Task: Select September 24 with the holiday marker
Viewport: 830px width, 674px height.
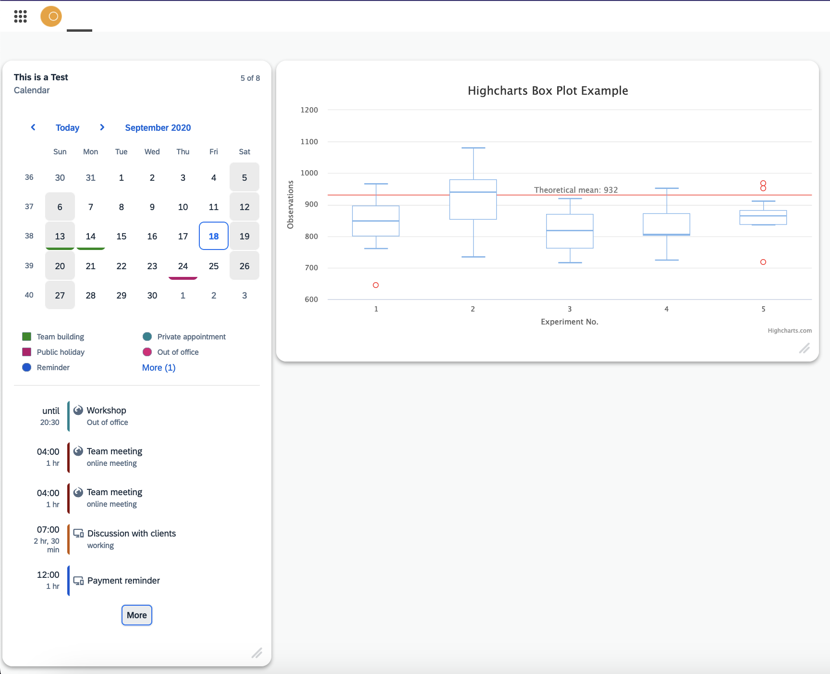Action: click(183, 266)
